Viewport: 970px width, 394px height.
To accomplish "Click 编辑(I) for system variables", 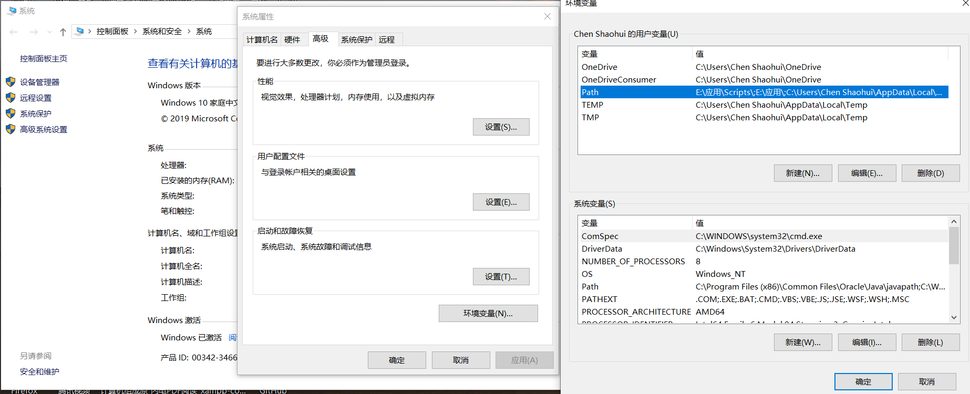I will pos(867,342).
